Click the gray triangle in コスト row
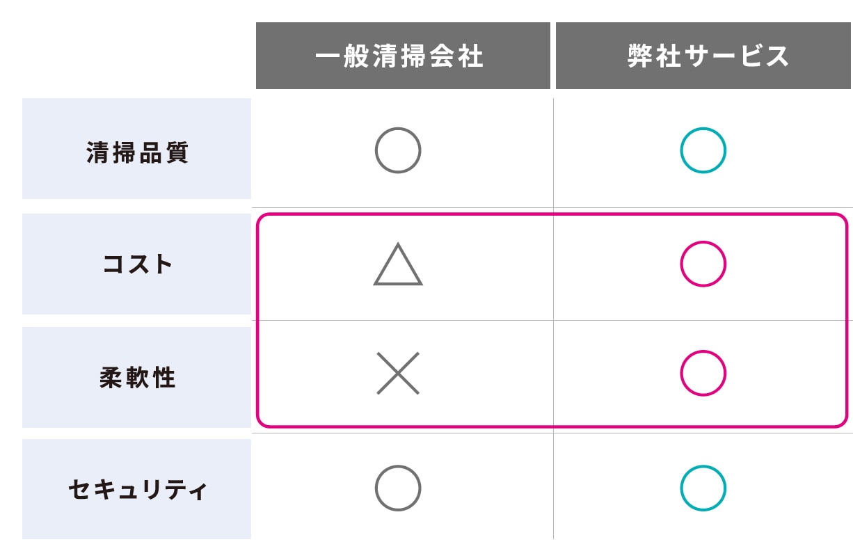The image size is (853, 558). (398, 264)
